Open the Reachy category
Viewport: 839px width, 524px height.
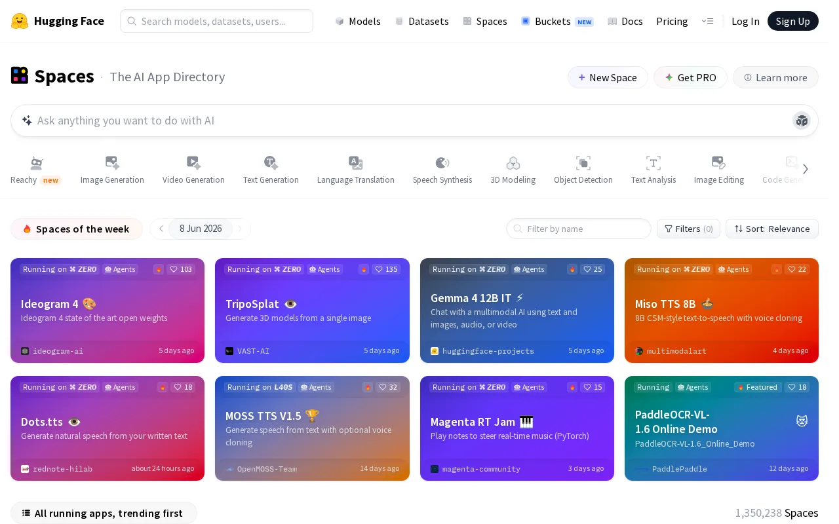coord(36,170)
